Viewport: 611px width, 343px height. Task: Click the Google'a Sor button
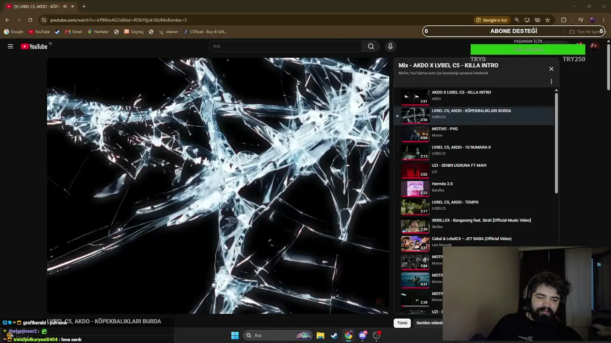[x=492, y=20]
